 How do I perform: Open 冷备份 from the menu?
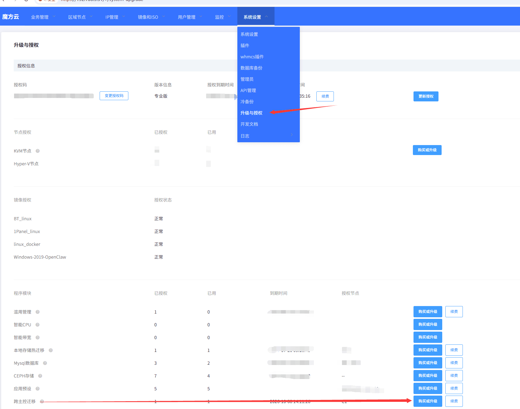point(269,102)
